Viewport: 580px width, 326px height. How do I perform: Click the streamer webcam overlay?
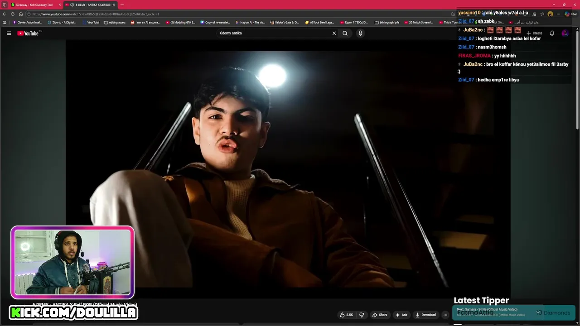click(72, 263)
